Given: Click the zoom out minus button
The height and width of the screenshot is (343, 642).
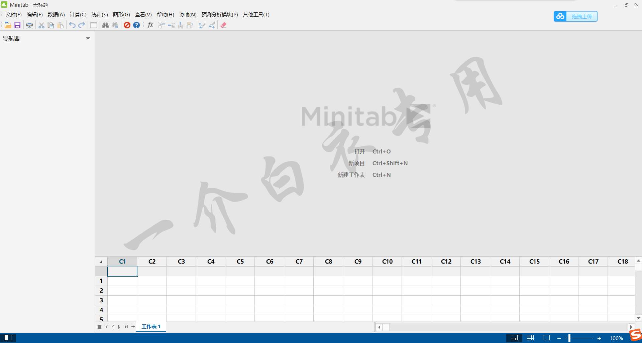Looking at the screenshot, I should (x=559, y=338).
